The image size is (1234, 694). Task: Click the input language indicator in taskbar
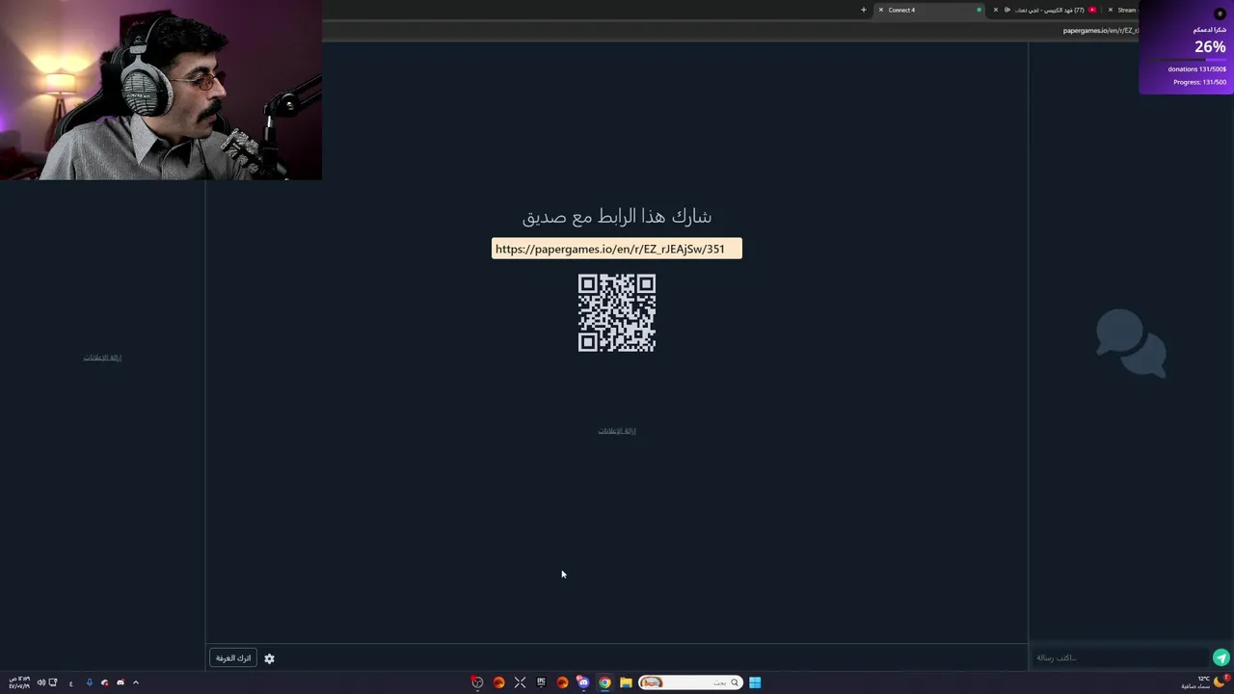(x=70, y=682)
